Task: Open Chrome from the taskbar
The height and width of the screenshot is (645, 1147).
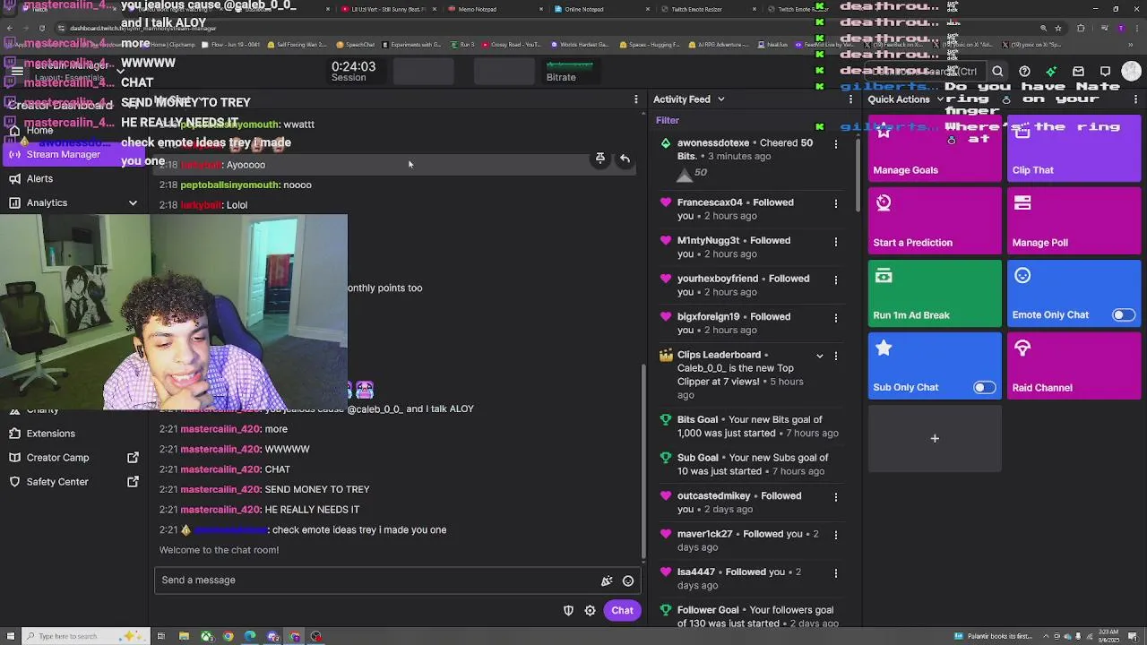Action: click(229, 637)
